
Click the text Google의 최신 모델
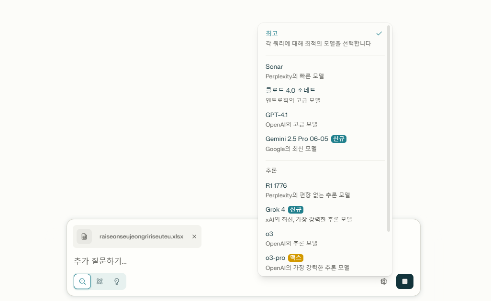(x=291, y=149)
